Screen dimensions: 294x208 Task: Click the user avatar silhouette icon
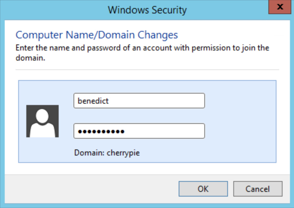coord(42,121)
